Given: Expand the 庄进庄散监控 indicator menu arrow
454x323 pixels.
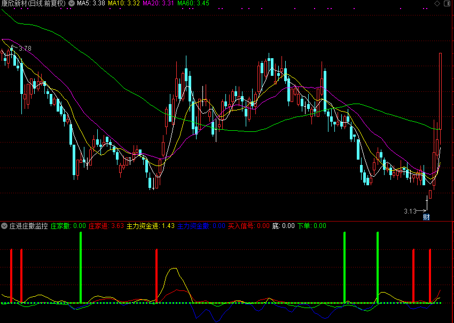Looking at the screenshot, I should point(4,226).
